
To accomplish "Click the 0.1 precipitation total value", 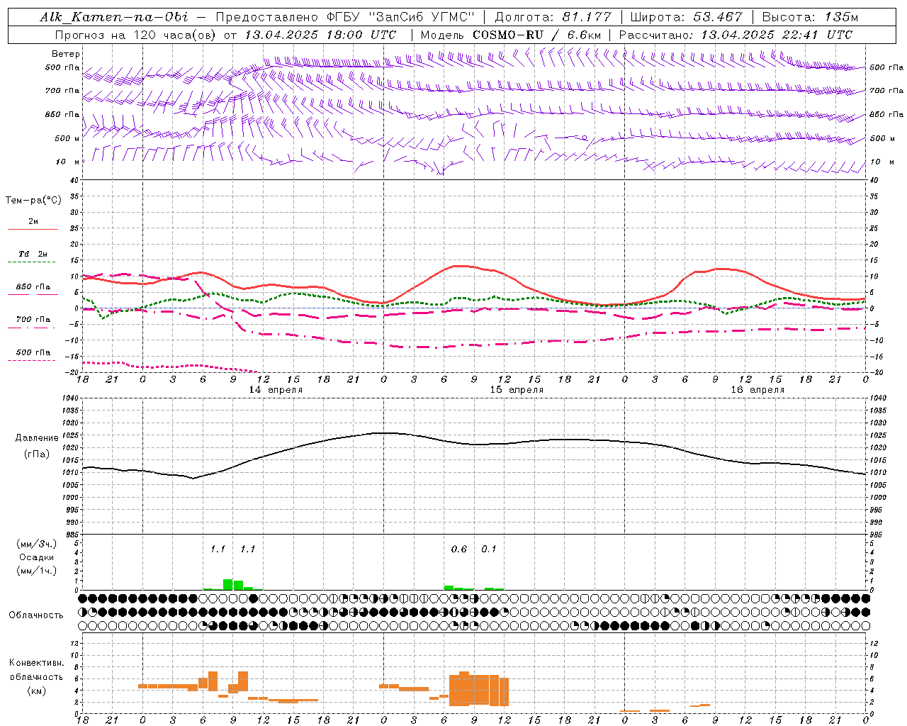I will (x=489, y=549).
